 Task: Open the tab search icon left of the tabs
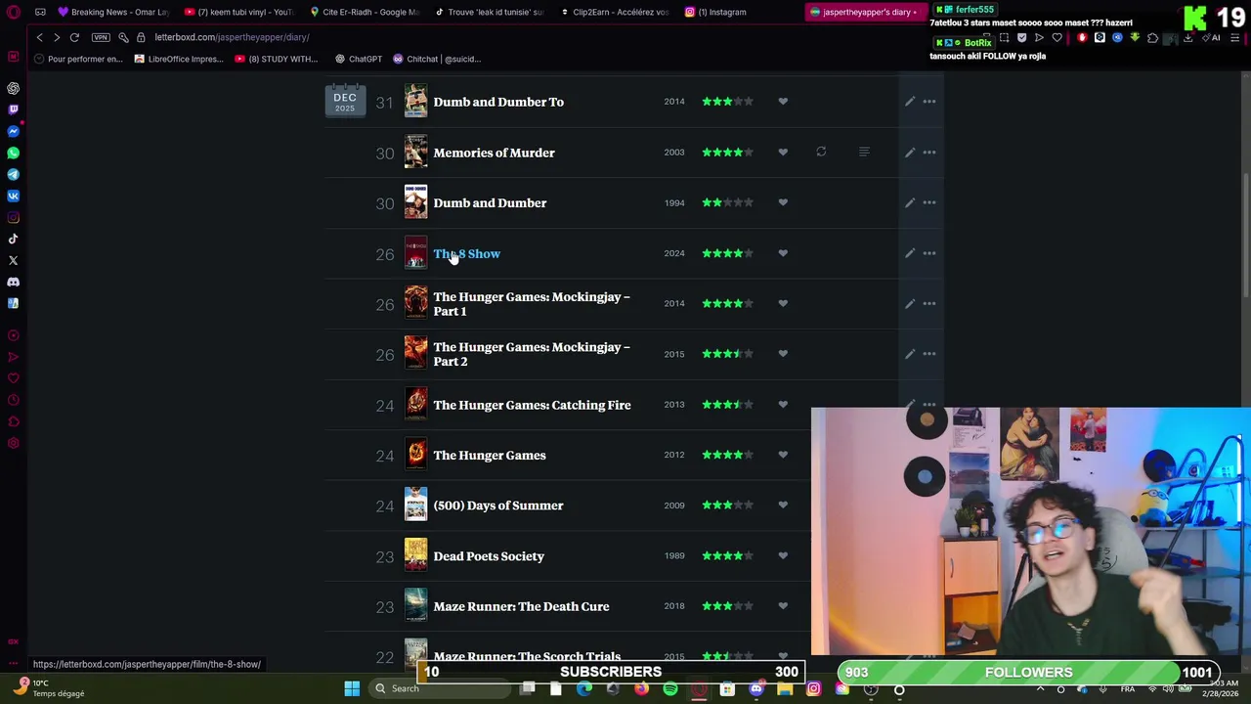(x=40, y=12)
